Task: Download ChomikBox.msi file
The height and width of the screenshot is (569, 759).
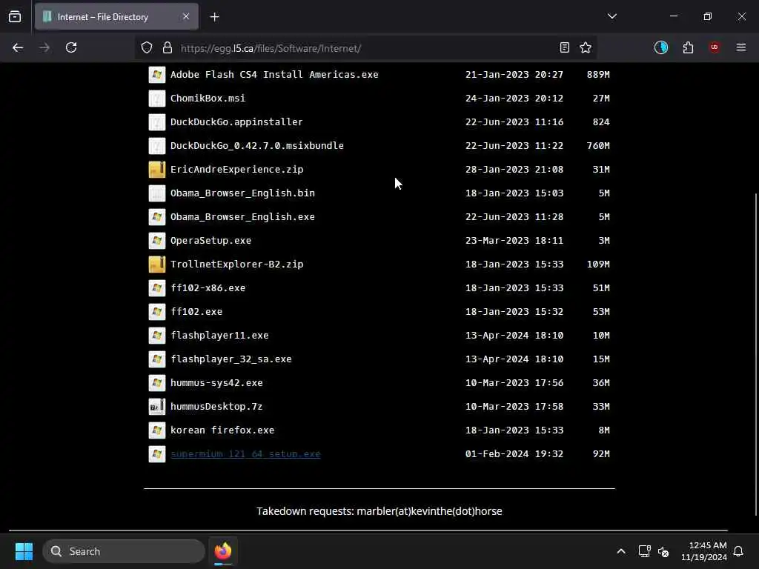Action: [208, 99]
